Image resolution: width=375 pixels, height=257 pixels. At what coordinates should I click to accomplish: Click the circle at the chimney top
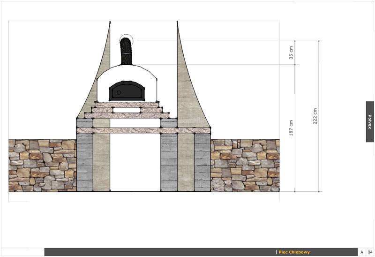coord(126,40)
